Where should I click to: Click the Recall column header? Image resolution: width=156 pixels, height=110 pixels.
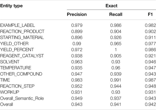point(116,14)
